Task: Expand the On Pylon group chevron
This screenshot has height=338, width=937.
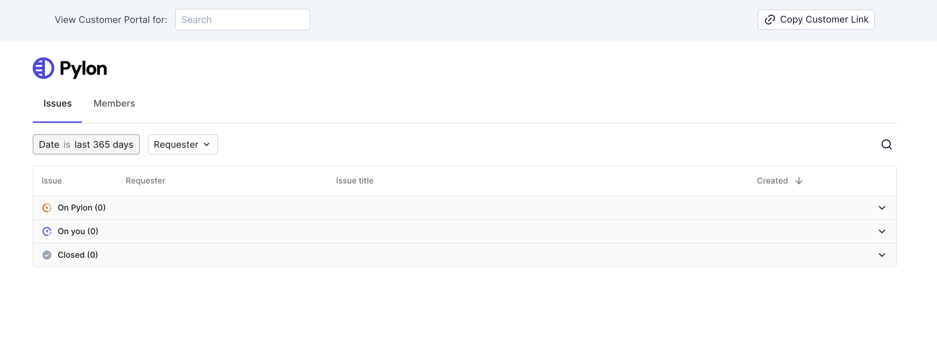Action: coord(882,207)
